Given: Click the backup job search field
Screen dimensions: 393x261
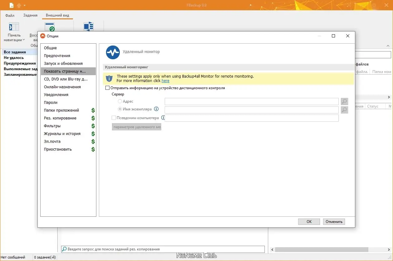Looking at the screenshot, I should click(163, 249).
